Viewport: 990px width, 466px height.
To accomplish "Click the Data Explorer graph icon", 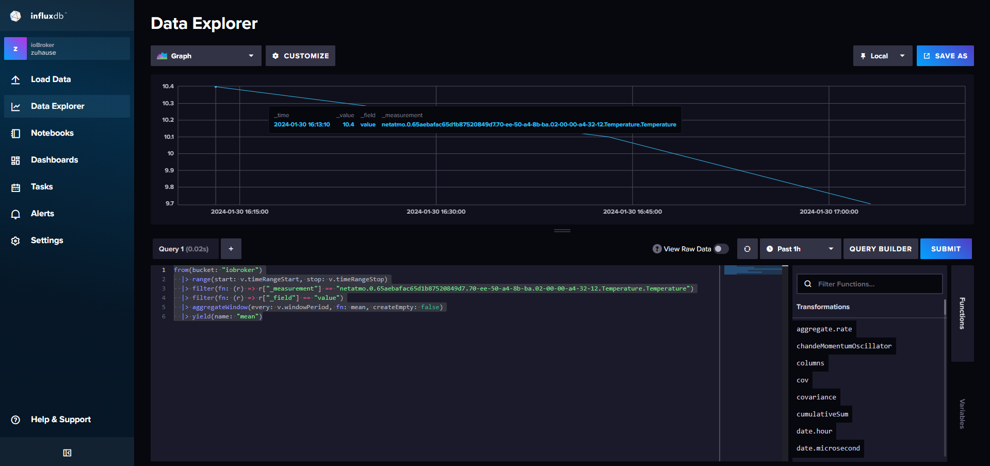I will coord(15,106).
